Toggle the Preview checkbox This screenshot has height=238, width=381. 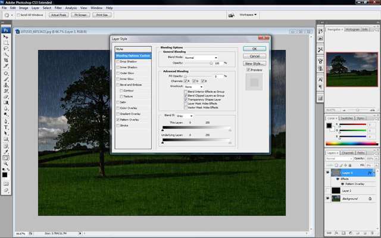[248, 70]
